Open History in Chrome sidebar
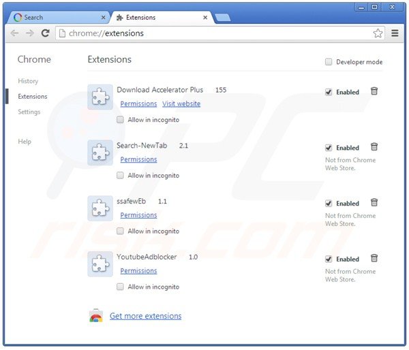409x350 pixels. [28, 81]
